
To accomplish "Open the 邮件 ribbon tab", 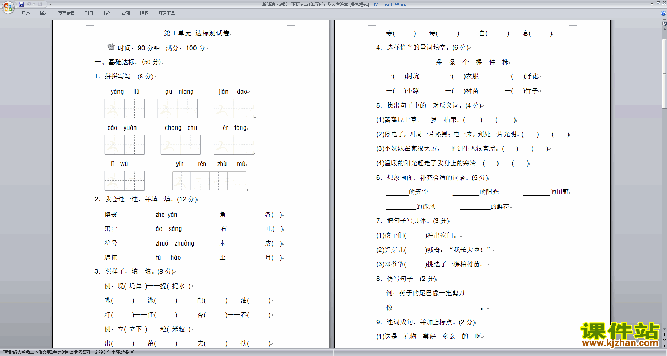I will tap(107, 14).
